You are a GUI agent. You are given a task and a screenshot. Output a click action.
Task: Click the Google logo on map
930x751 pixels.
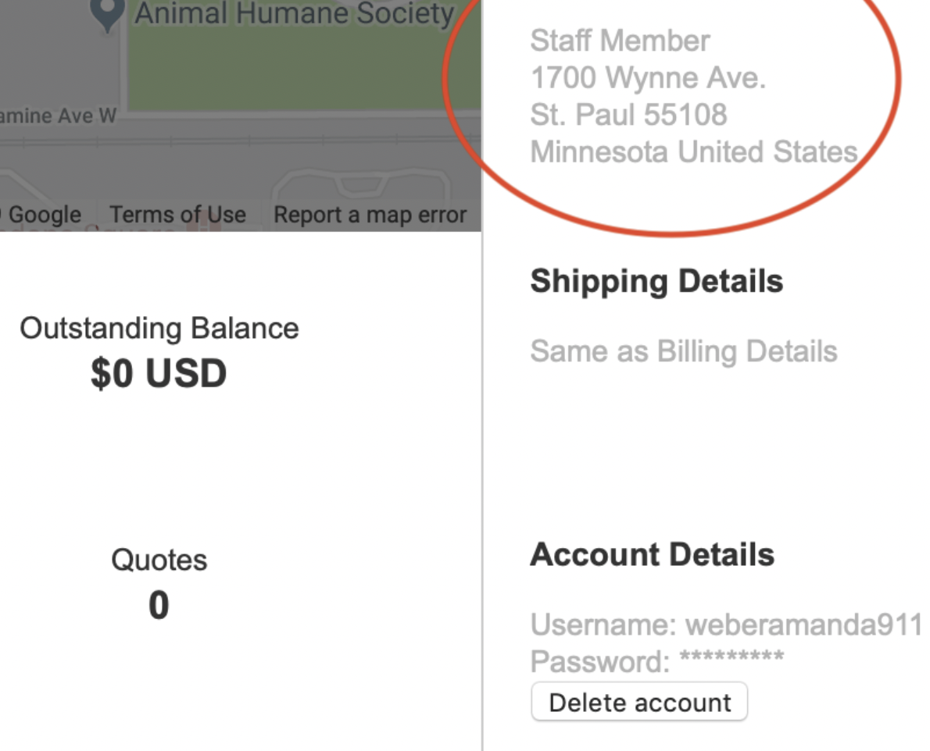(43, 215)
